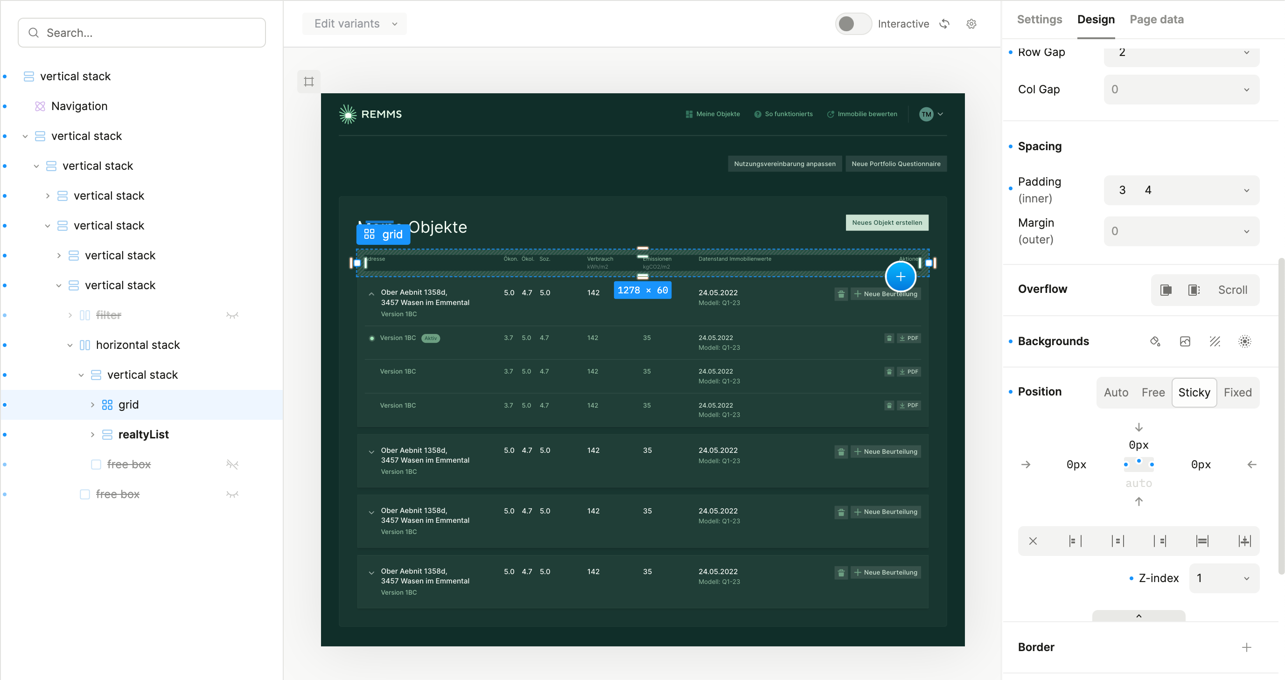Show the hidden filter element
The width and height of the screenshot is (1285, 680).
click(x=232, y=315)
